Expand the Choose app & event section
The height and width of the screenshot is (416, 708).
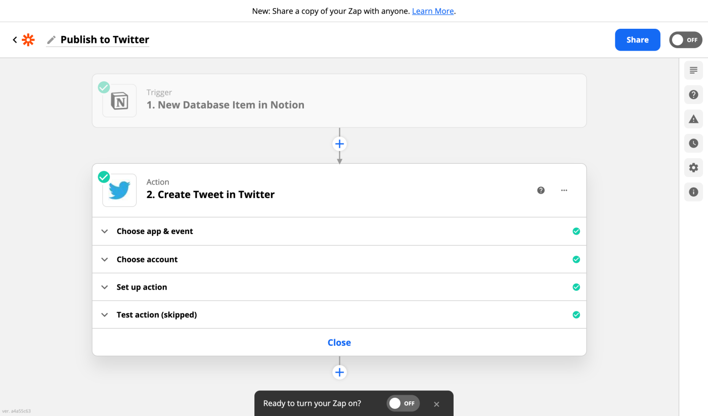(339, 232)
